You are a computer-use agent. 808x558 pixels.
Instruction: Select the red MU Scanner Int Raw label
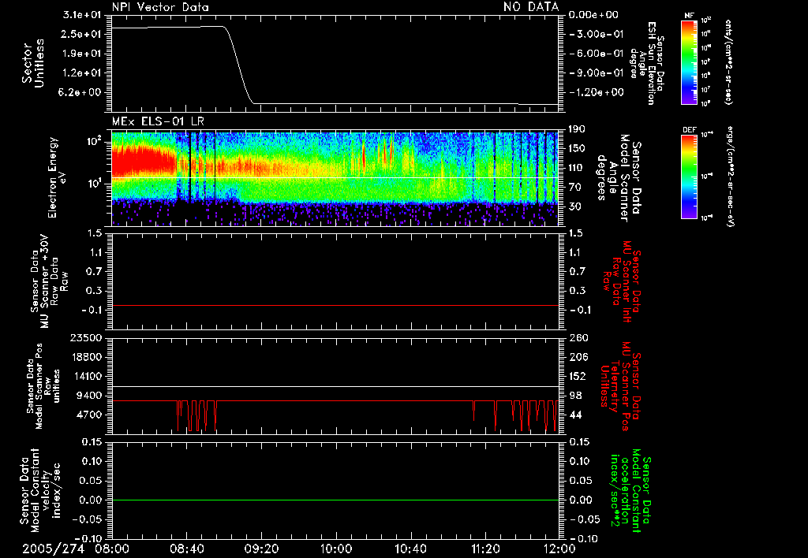point(622,281)
